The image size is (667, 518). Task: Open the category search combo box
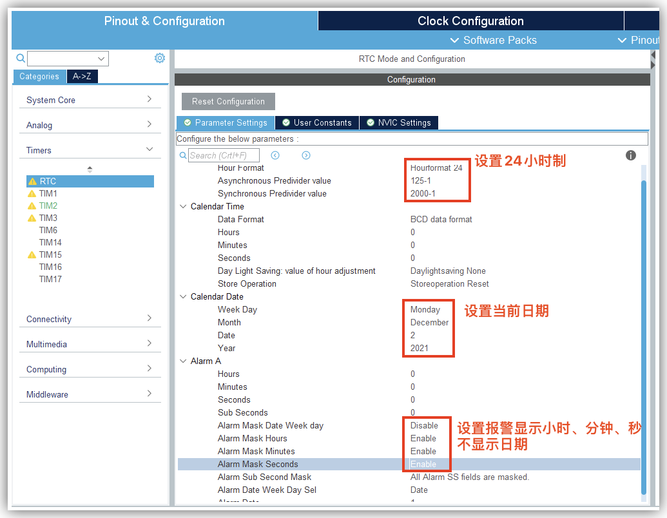click(68, 59)
